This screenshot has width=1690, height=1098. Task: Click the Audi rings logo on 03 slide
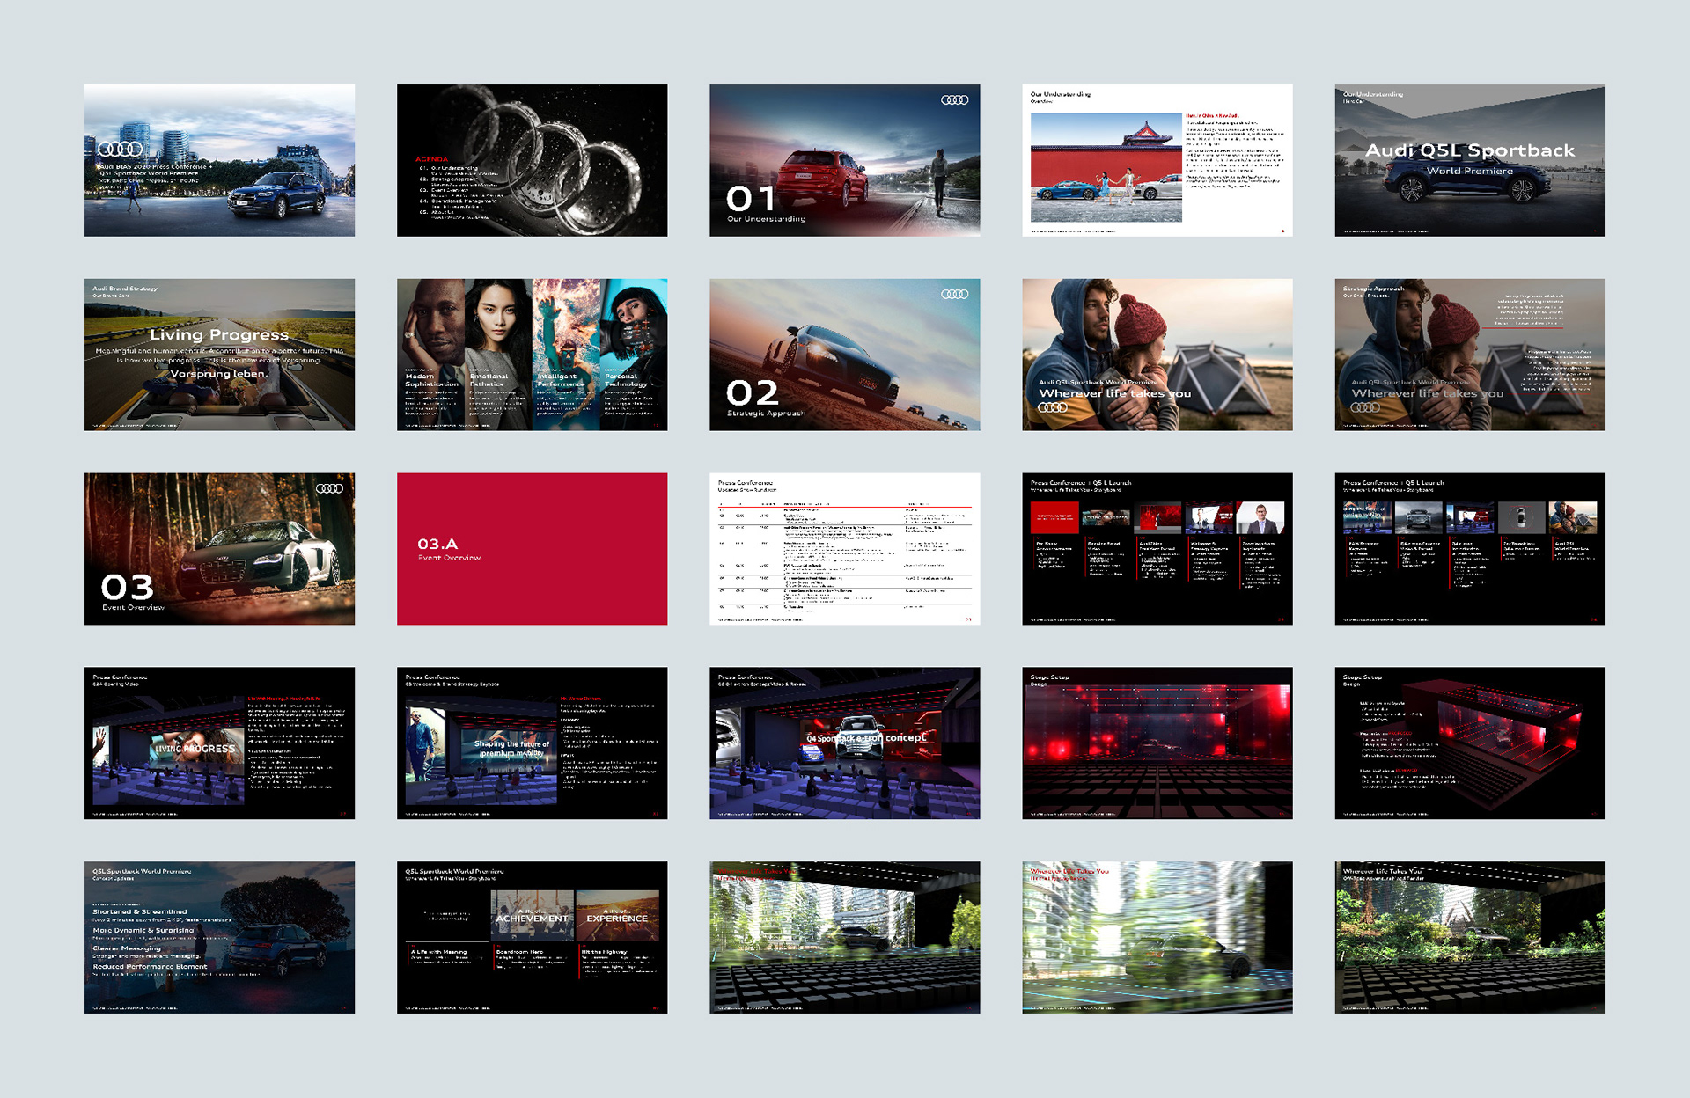coord(329,489)
